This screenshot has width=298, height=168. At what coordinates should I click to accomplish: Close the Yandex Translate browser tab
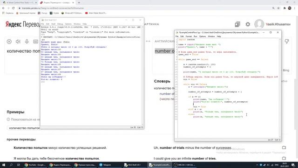(73, 3)
